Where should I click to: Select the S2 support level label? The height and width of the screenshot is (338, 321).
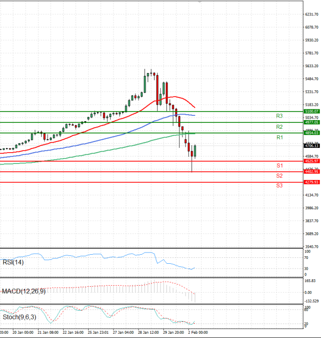click(279, 176)
